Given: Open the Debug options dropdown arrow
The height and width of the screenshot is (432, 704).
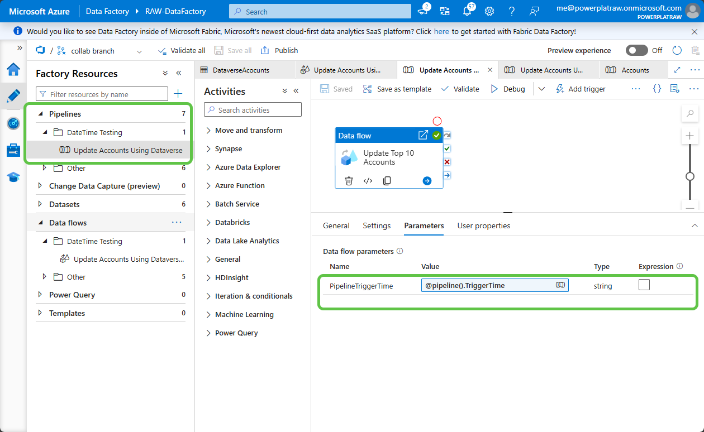Looking at the screenshot, I should [x=541, y=89].
